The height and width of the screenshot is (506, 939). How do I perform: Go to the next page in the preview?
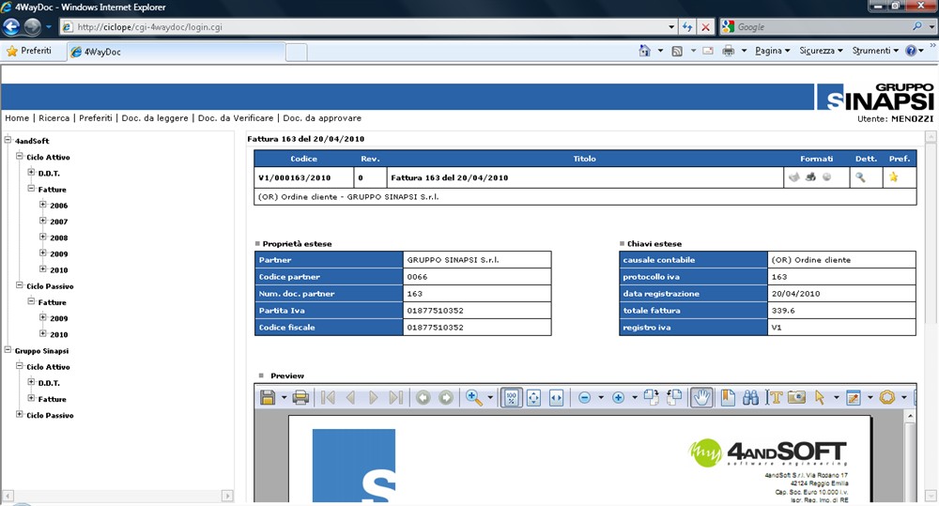(373, 398)
